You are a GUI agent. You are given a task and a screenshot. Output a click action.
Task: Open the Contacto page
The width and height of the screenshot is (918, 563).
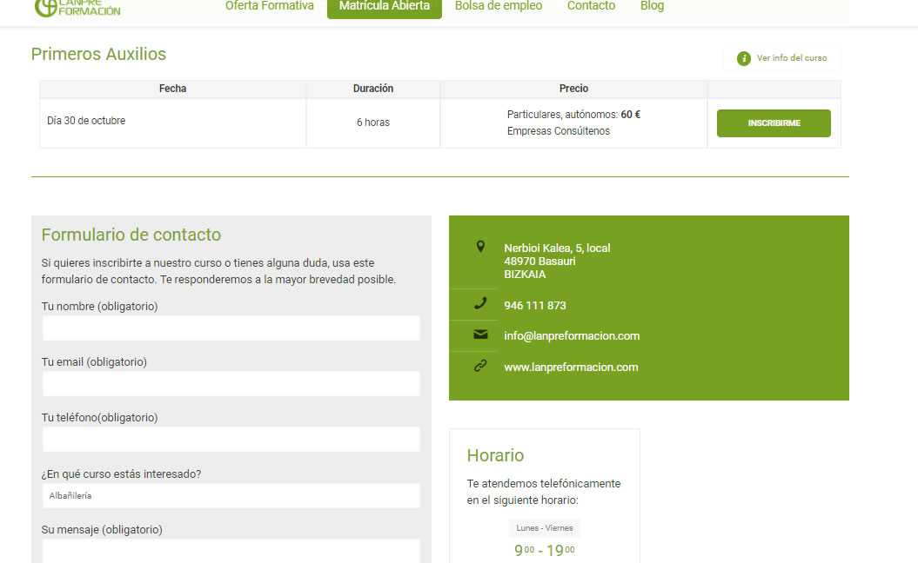[x=591, y=6]
